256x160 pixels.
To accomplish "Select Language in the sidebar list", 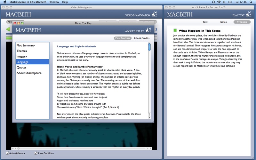I will pyautogui.click(x=33, y=62).
